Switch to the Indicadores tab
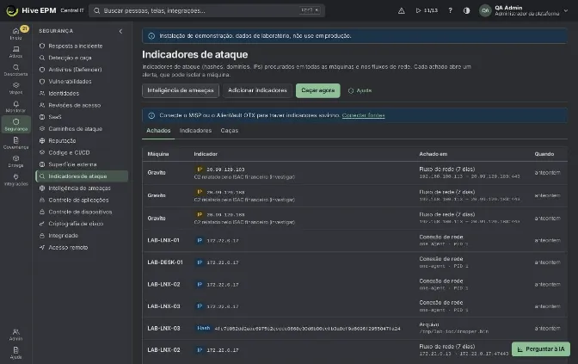This screenshot has height=364, width=578. click(x=195, y=131)
